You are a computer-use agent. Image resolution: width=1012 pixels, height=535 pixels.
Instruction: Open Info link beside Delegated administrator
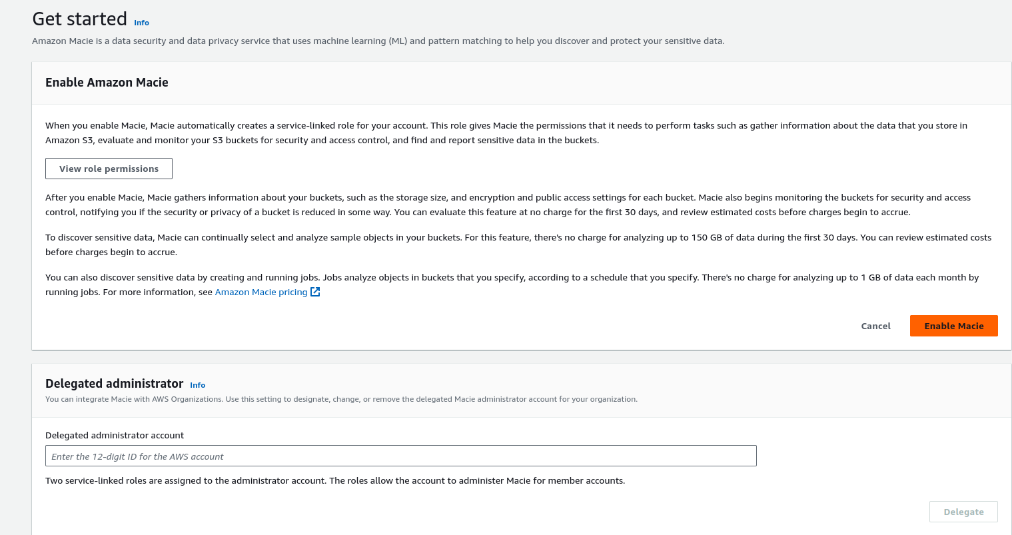click(197, 385)
